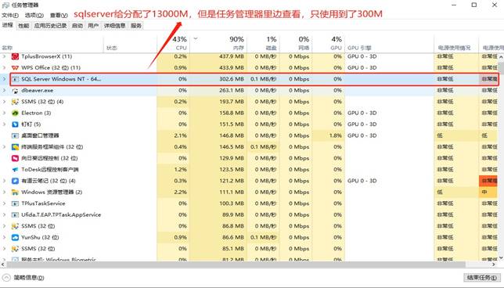The image size is (504, 288).
Task: Select the 进程 tab
Action: (8, 25)
